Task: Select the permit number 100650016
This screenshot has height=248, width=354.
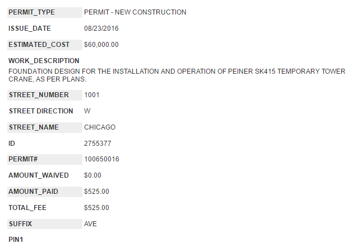Action: coord(102,159)
